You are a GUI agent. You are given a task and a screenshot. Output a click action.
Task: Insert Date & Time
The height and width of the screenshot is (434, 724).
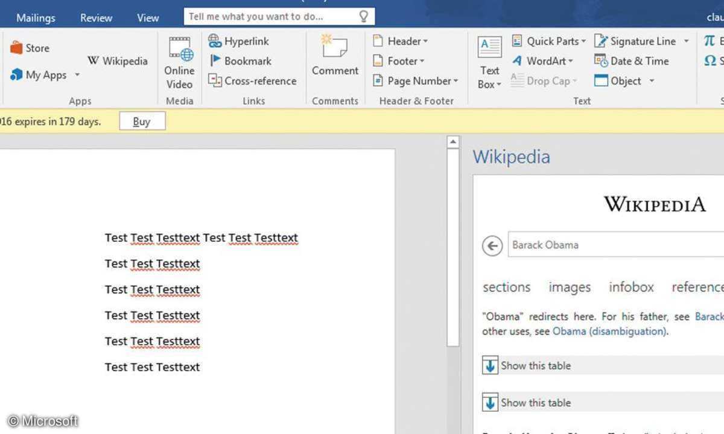[x=632, y=61]
